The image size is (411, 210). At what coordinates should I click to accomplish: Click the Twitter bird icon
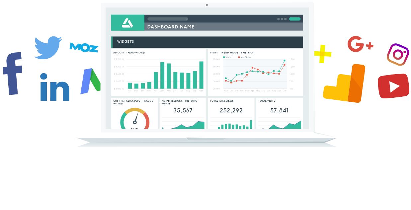pos(48,48)
